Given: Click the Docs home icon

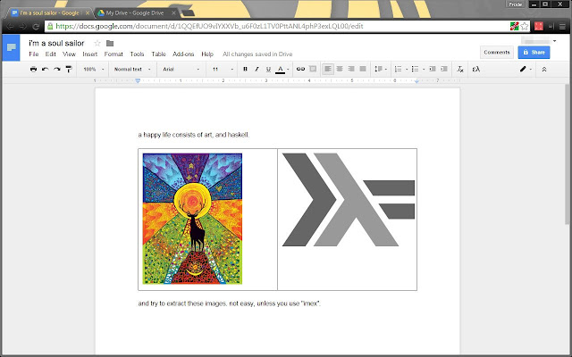Looking at the screenshot, I should pos(11,47).
